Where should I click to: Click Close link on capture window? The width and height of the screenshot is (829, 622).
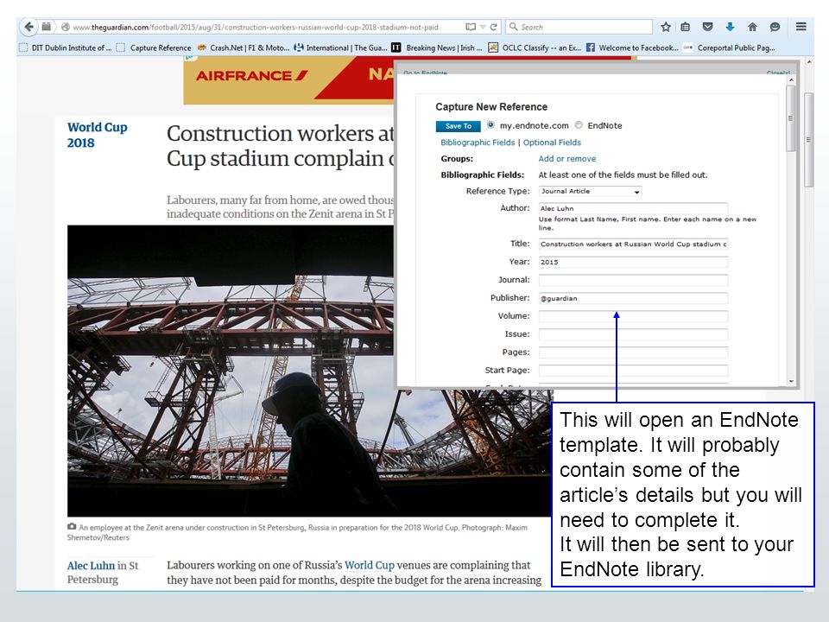(x=778, y=73)
